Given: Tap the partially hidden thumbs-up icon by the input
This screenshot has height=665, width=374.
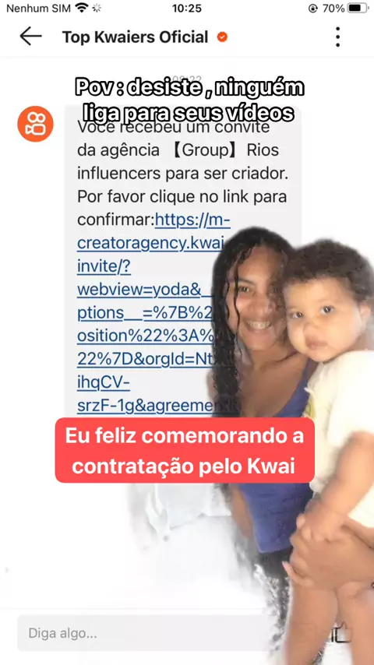Looking at the screenshot, I should 342,633.
